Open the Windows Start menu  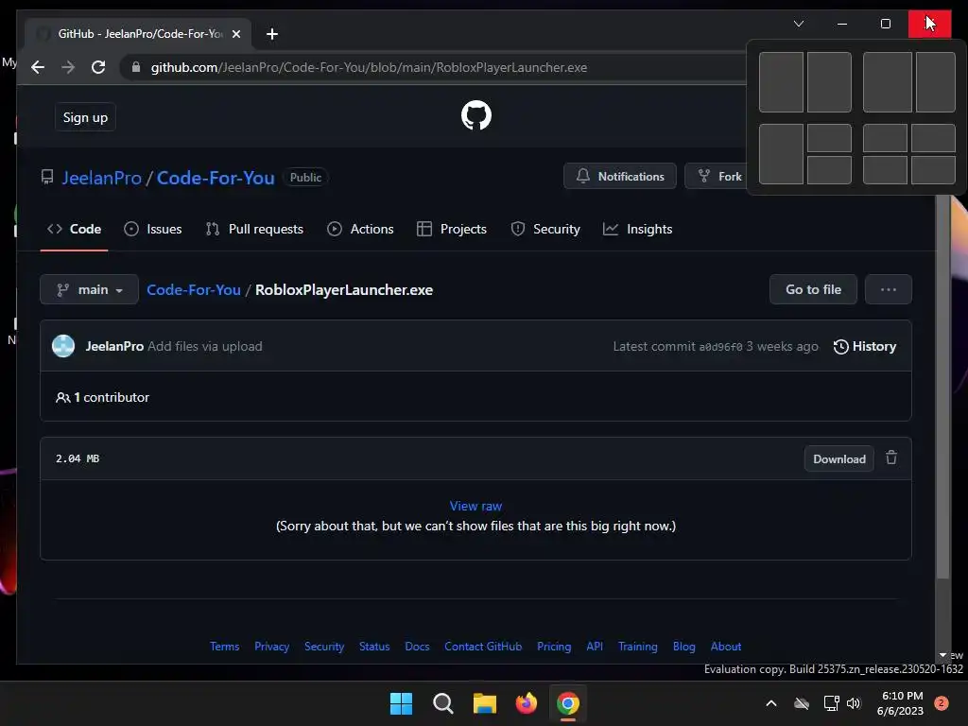[x=401, y=703]
